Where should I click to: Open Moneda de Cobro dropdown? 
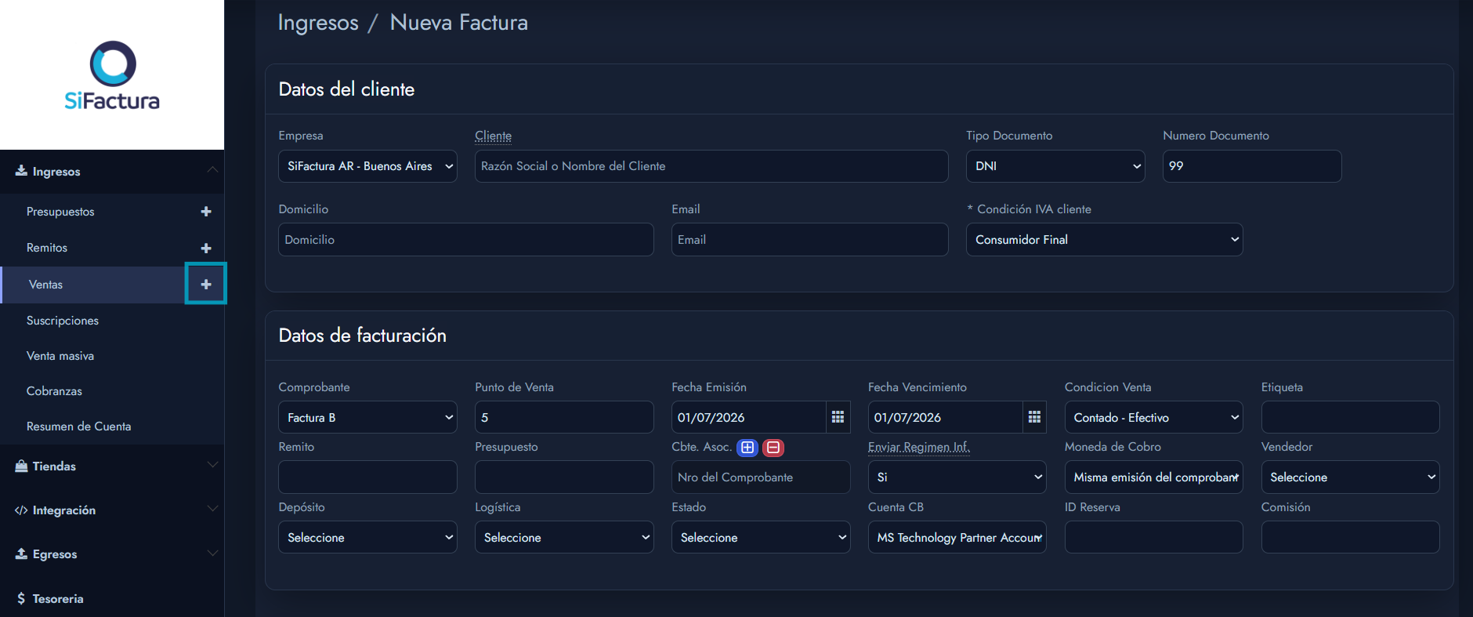coord(1153,477)
